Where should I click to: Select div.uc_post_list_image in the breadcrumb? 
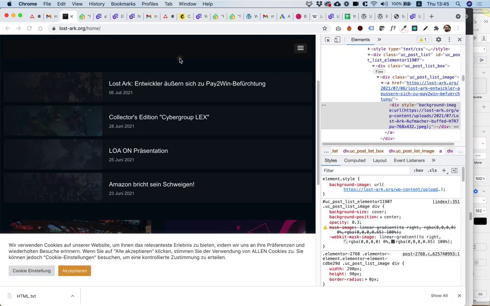tap(411, 151)
